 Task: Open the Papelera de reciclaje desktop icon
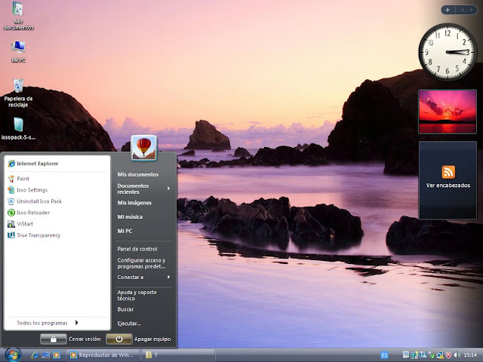(x=18, y=86)
